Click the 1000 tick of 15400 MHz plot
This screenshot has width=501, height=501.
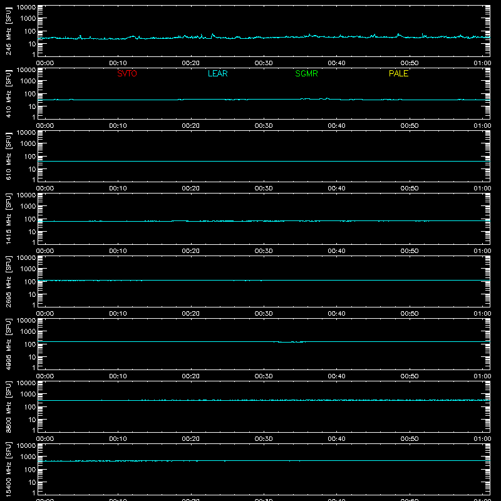click(28, 457)
